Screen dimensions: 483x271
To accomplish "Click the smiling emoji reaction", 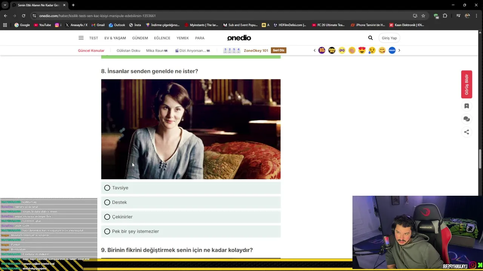I will pyautogui.click(x=382, y=50).
